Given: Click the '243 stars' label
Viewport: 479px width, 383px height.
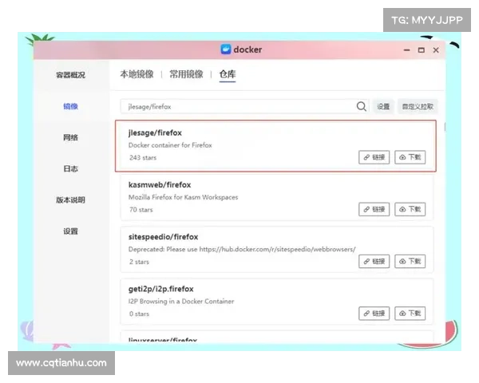Looking at the screenshot, I should click(143, 158).
